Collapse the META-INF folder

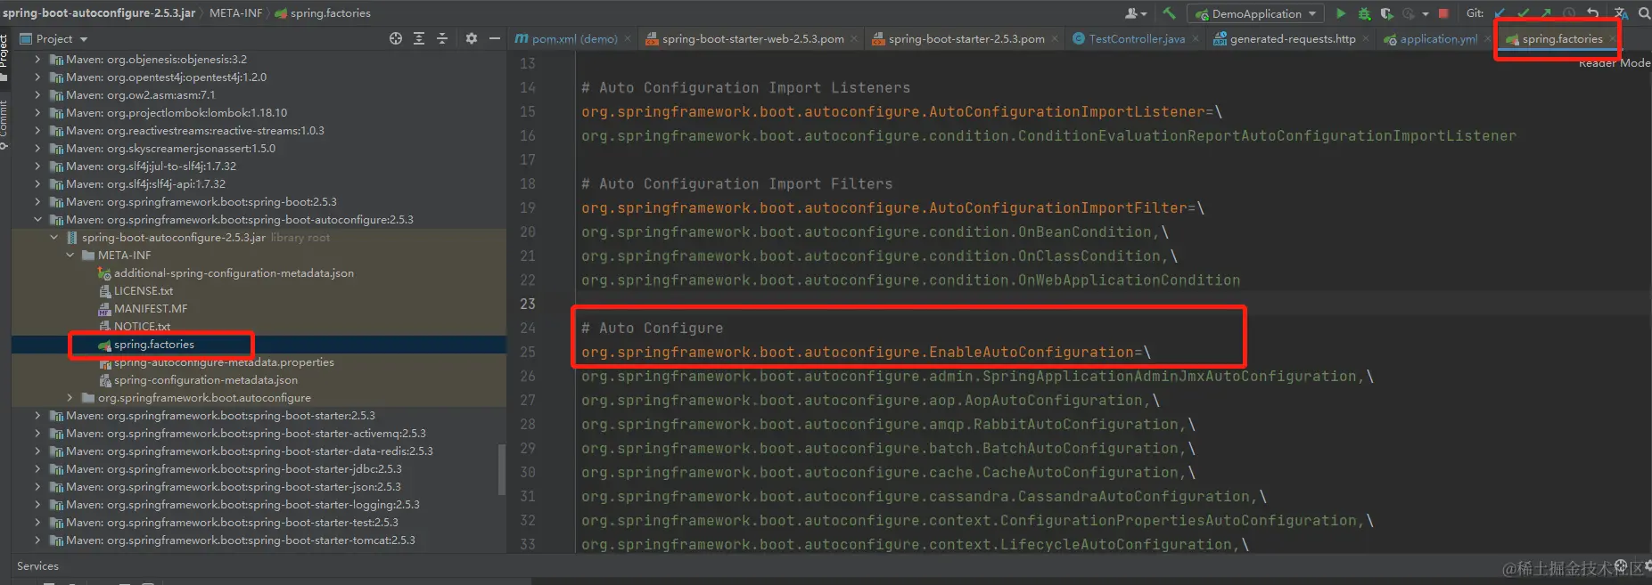click(x=70, y=256)
